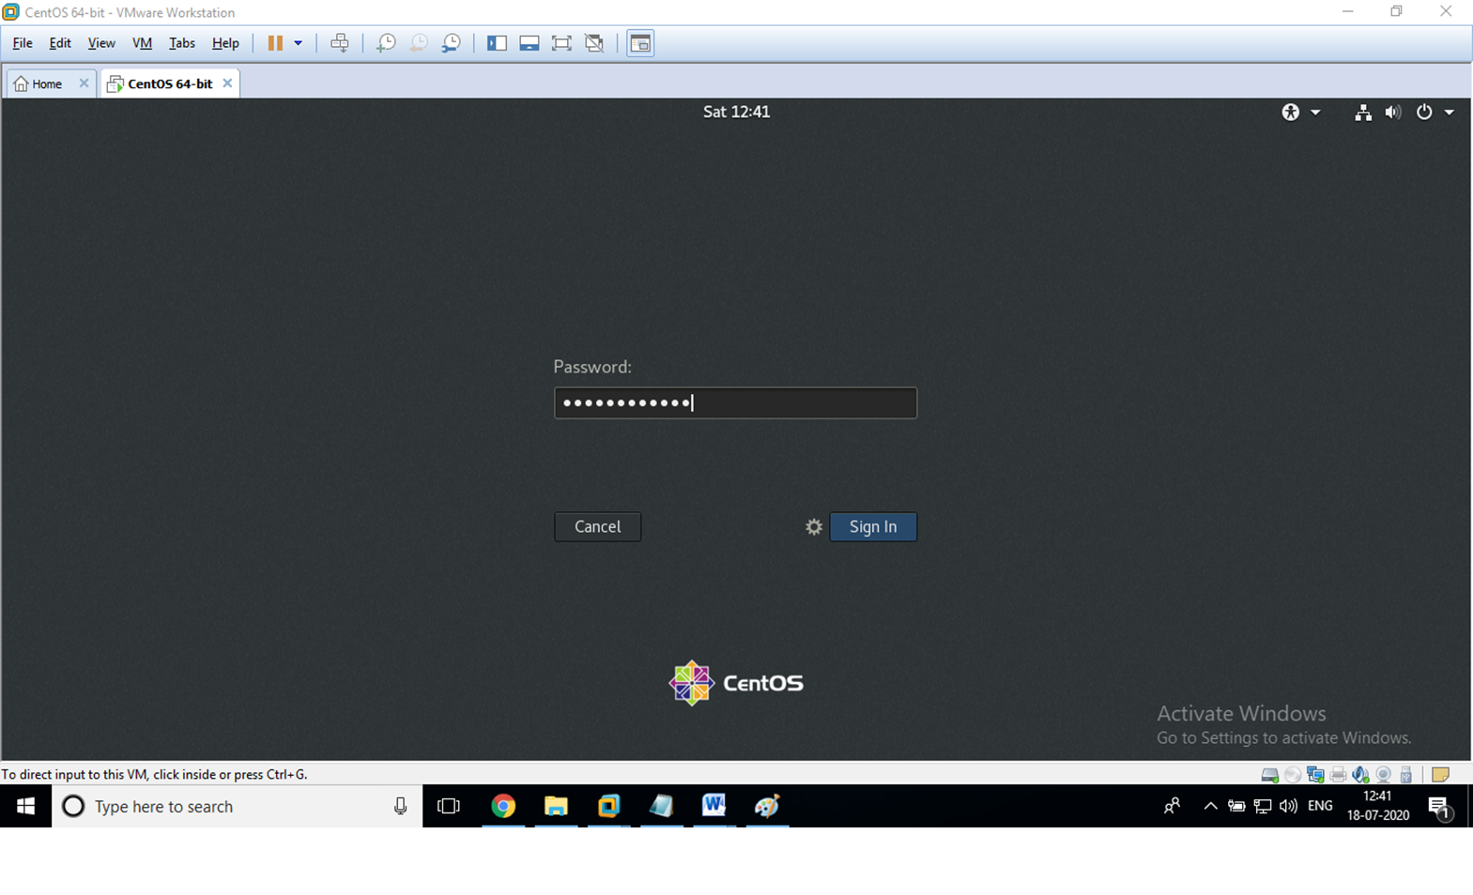This screenshot has width=1473, height=895.
Task: Close the CentOS 64-bit tab
Action: (x=227, y=83)
